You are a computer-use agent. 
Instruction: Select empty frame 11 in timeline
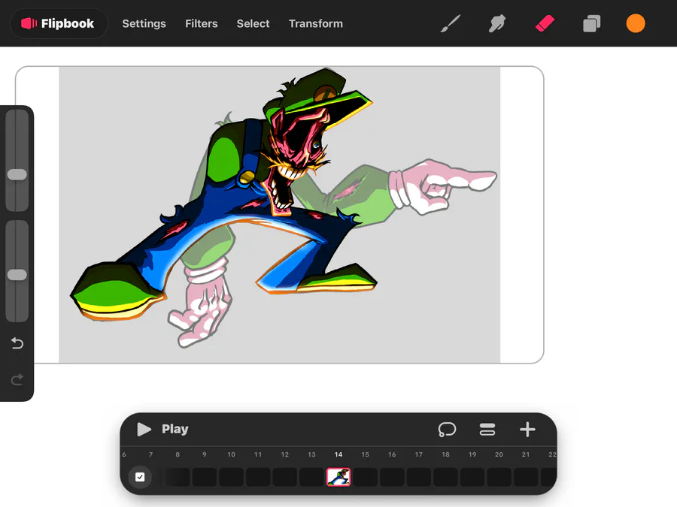258,477
